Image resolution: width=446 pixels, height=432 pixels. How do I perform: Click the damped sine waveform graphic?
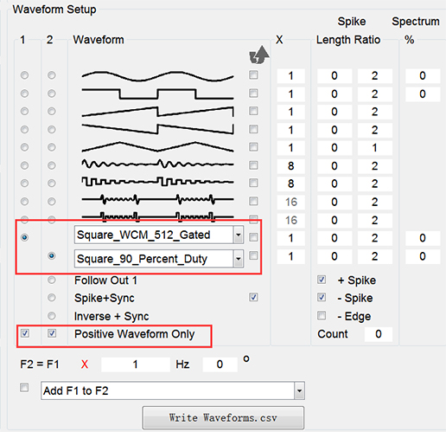pos(157,164)
